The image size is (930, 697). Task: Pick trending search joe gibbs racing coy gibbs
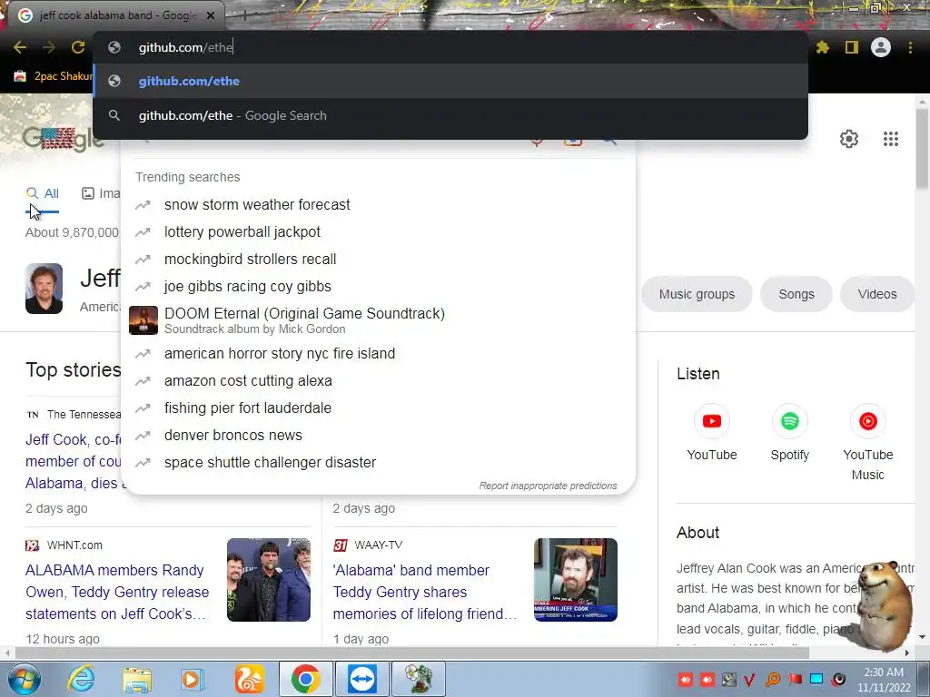378,286
